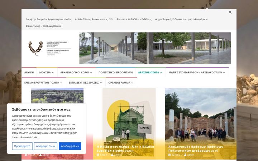Open Αρχαιολογικές Ειδήσεις που μας ενδιαφέρουν link
Image resolution: width=258 pixels, height=161 pixels.
(x=181, y=19)
